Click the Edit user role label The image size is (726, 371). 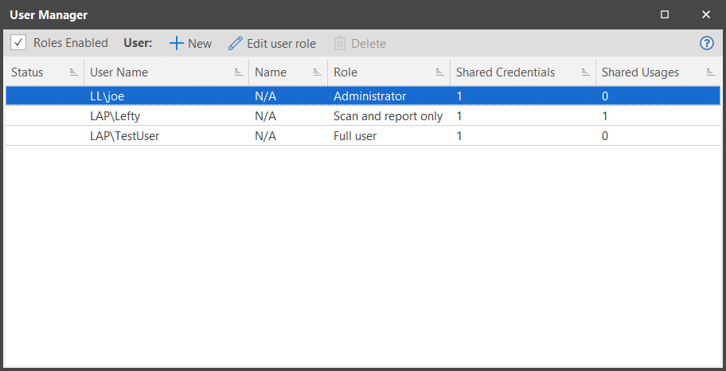coord(282,44)
